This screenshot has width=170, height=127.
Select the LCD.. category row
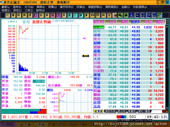(128, 27)
